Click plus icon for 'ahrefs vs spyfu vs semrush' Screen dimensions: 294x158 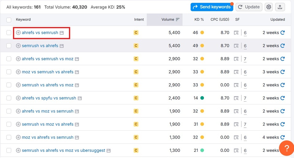(x=18, y=98)
